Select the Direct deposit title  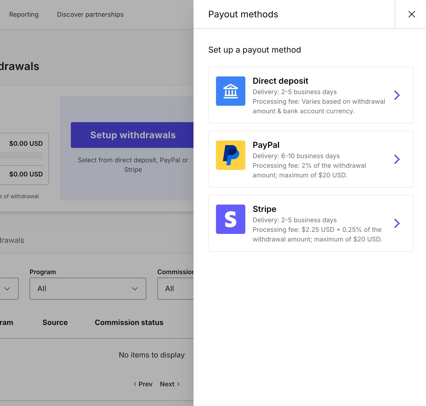280,81
